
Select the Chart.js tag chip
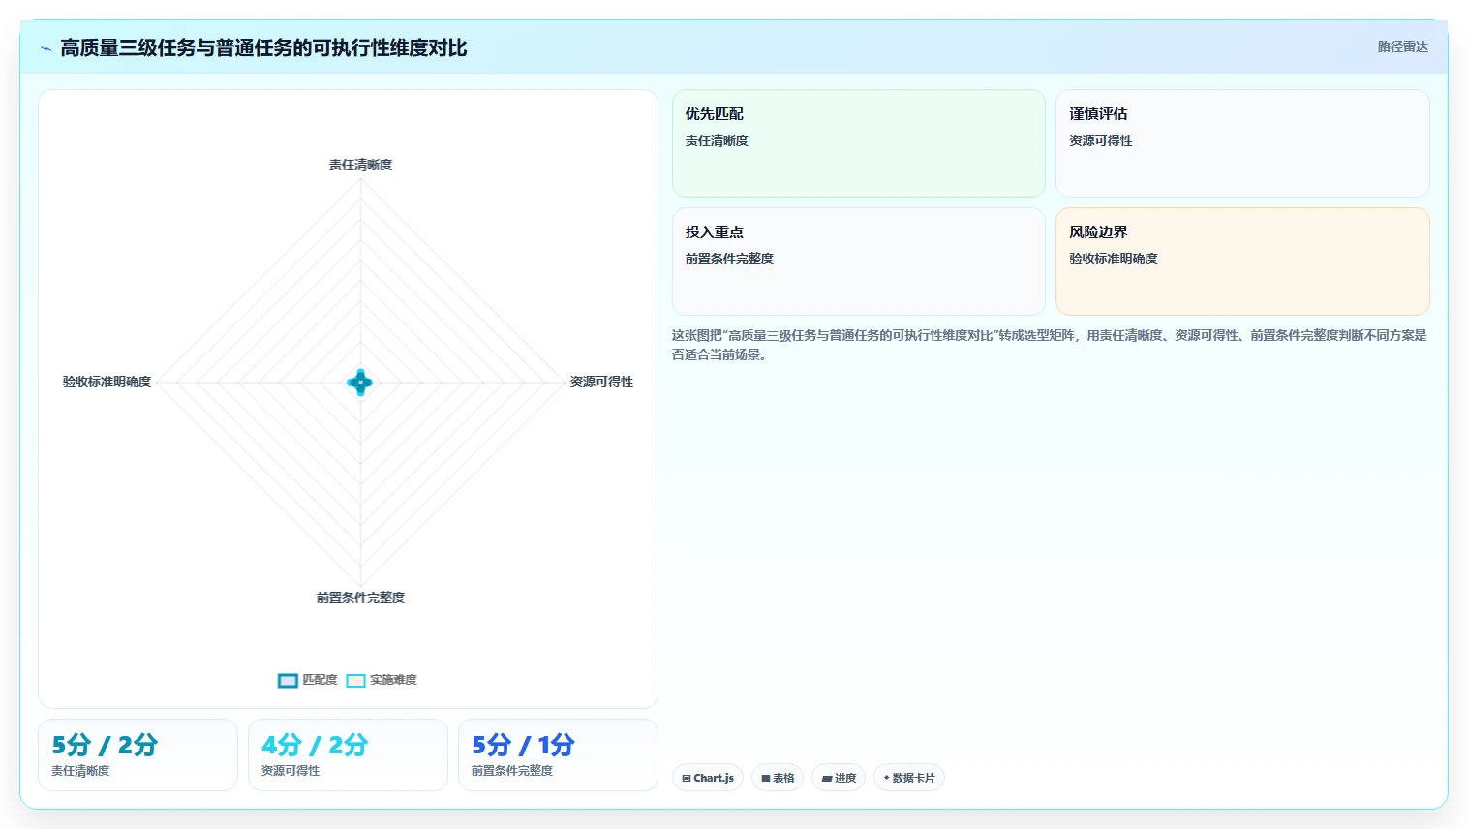[708, 778]
